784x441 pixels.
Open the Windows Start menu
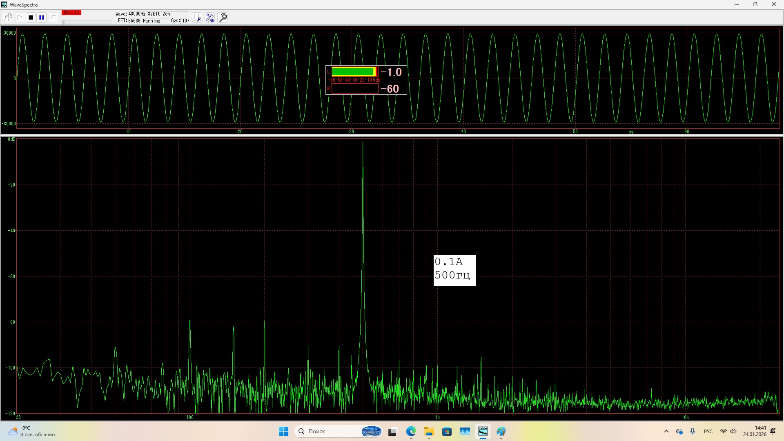[x=283, y=431]
